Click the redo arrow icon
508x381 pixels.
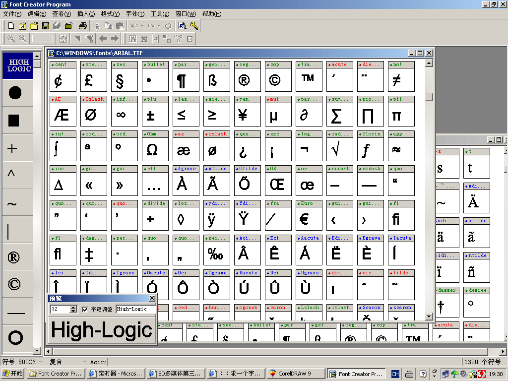[151, 26]
